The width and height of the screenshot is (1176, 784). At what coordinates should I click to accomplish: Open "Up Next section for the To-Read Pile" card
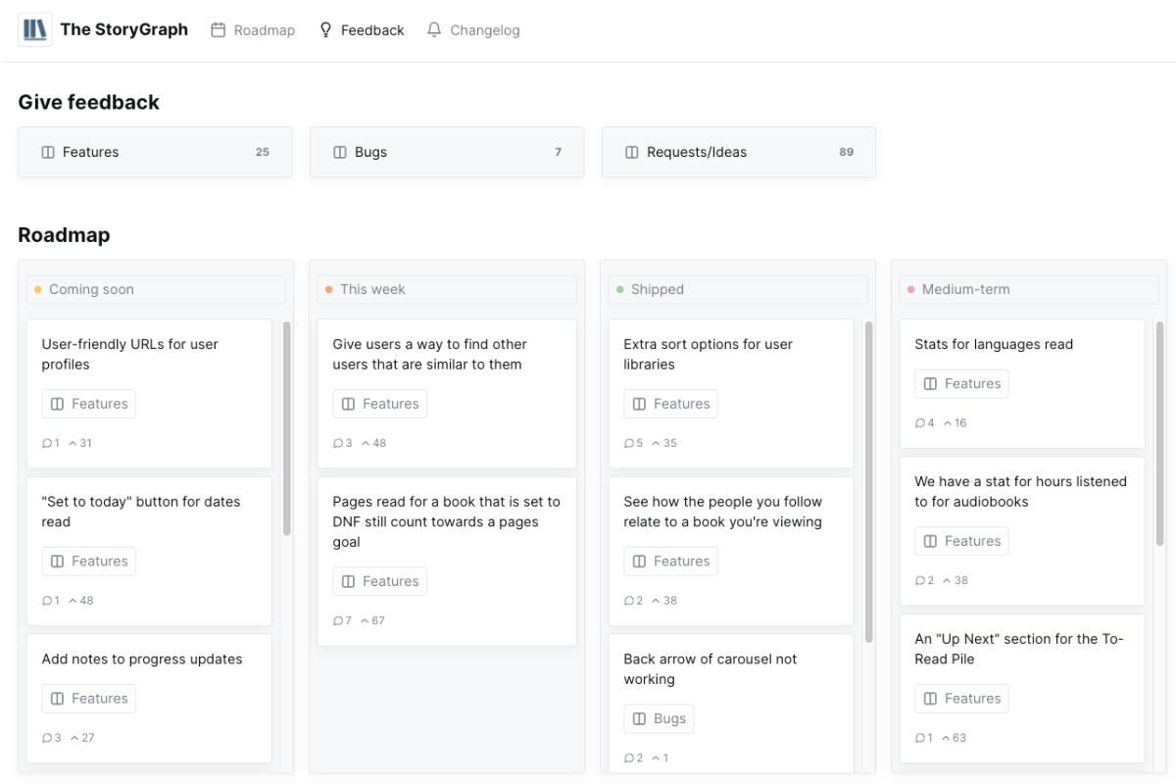[1022, 688]
